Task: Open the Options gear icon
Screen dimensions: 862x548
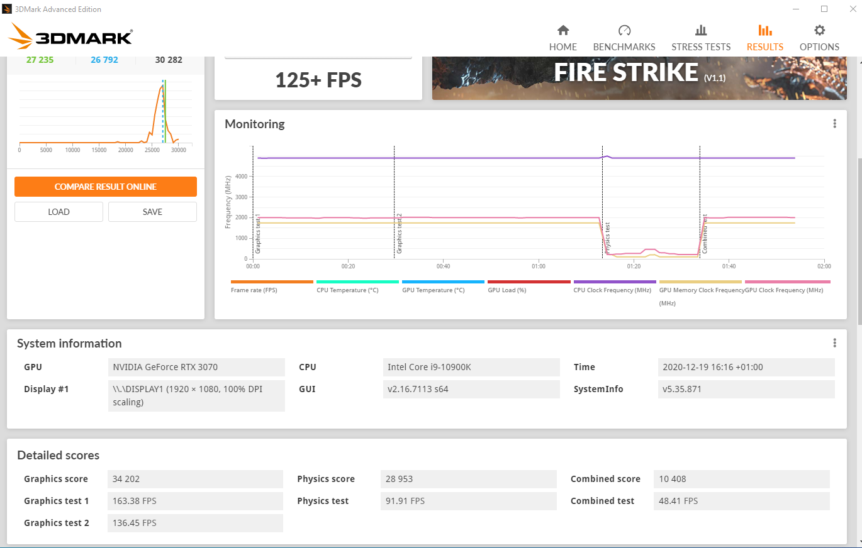Action: pyautogui.click(x=819, y=30)
